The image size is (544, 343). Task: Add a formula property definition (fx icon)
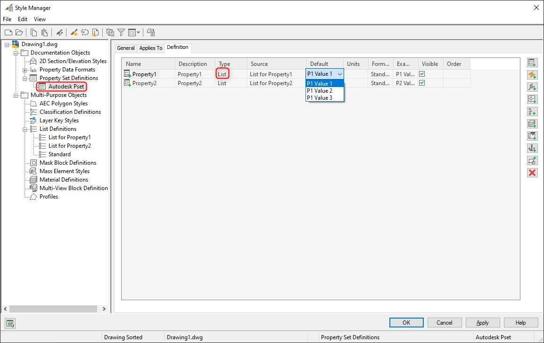pyautogui.click(x=532, y=87)
